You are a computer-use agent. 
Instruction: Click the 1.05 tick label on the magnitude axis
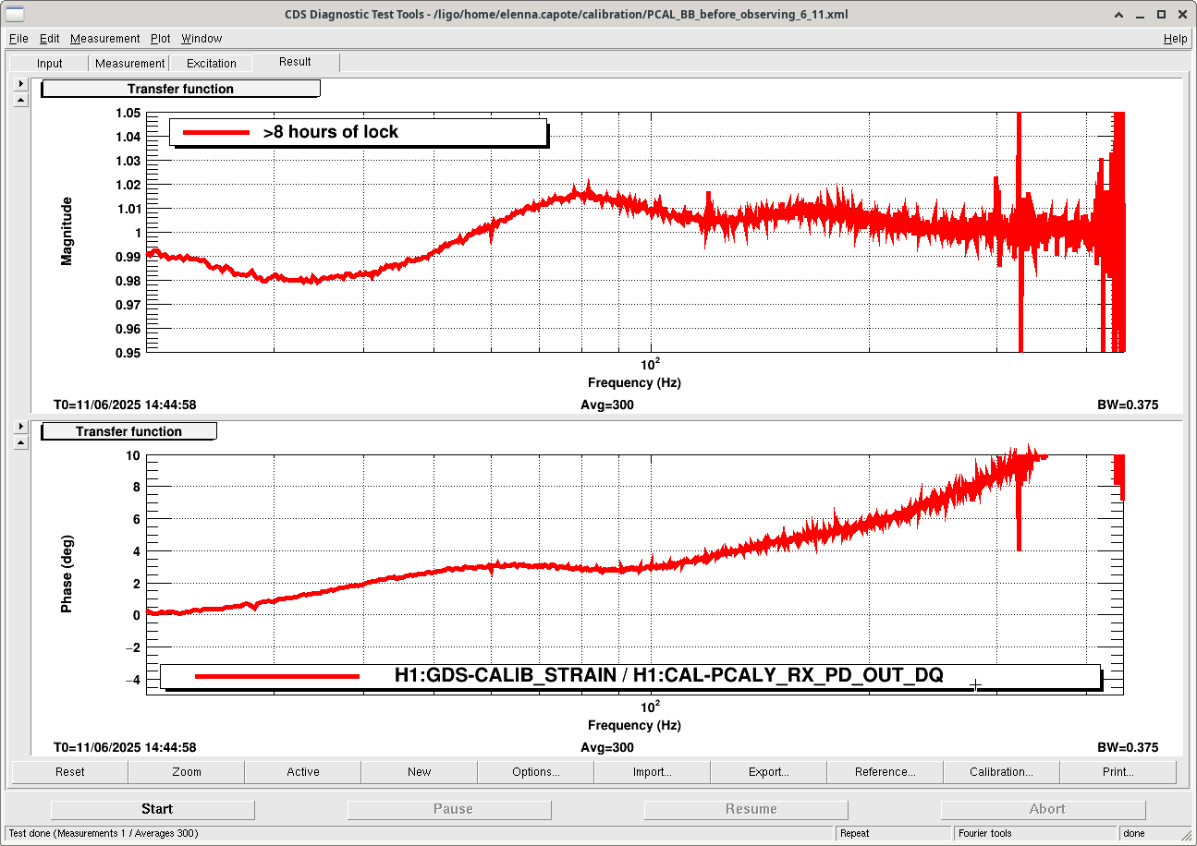coord(128,113)
